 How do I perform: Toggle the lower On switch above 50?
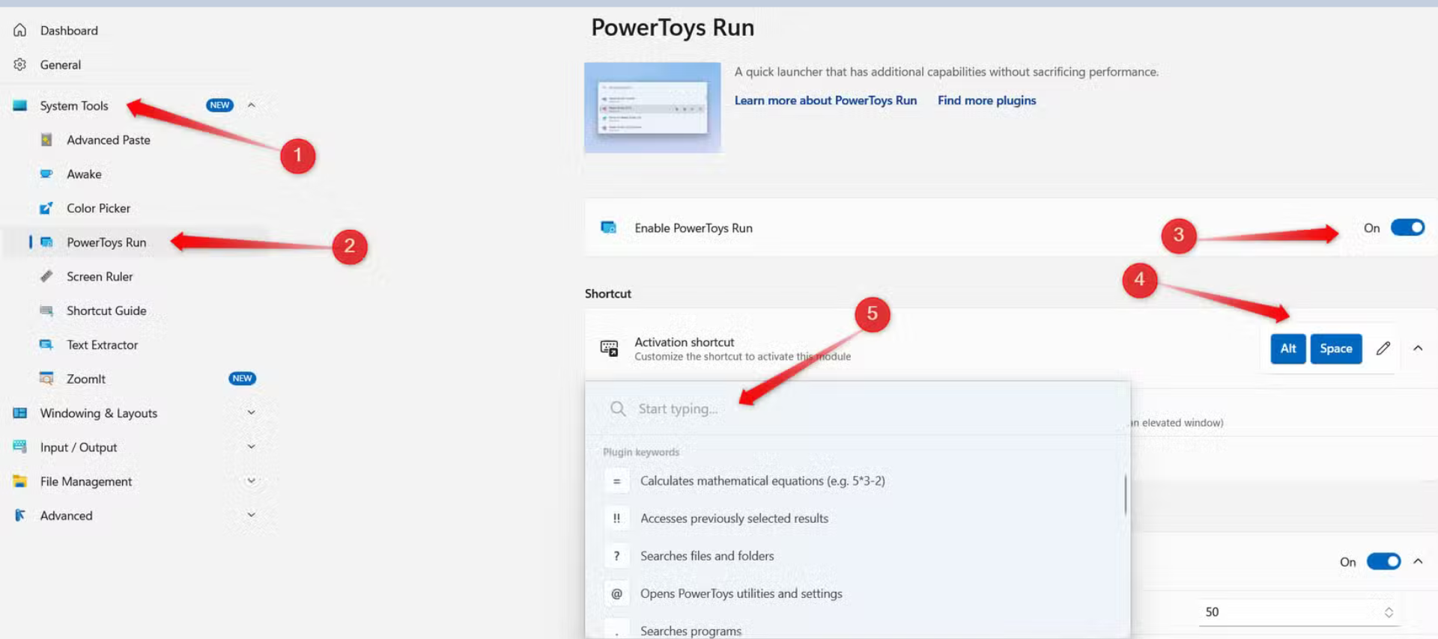tap(1383, 561)
